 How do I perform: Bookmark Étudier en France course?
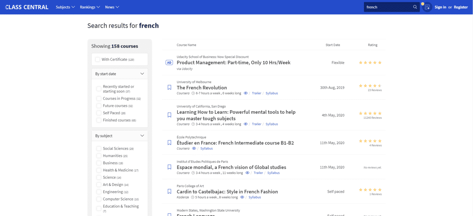tap(170, 142)
